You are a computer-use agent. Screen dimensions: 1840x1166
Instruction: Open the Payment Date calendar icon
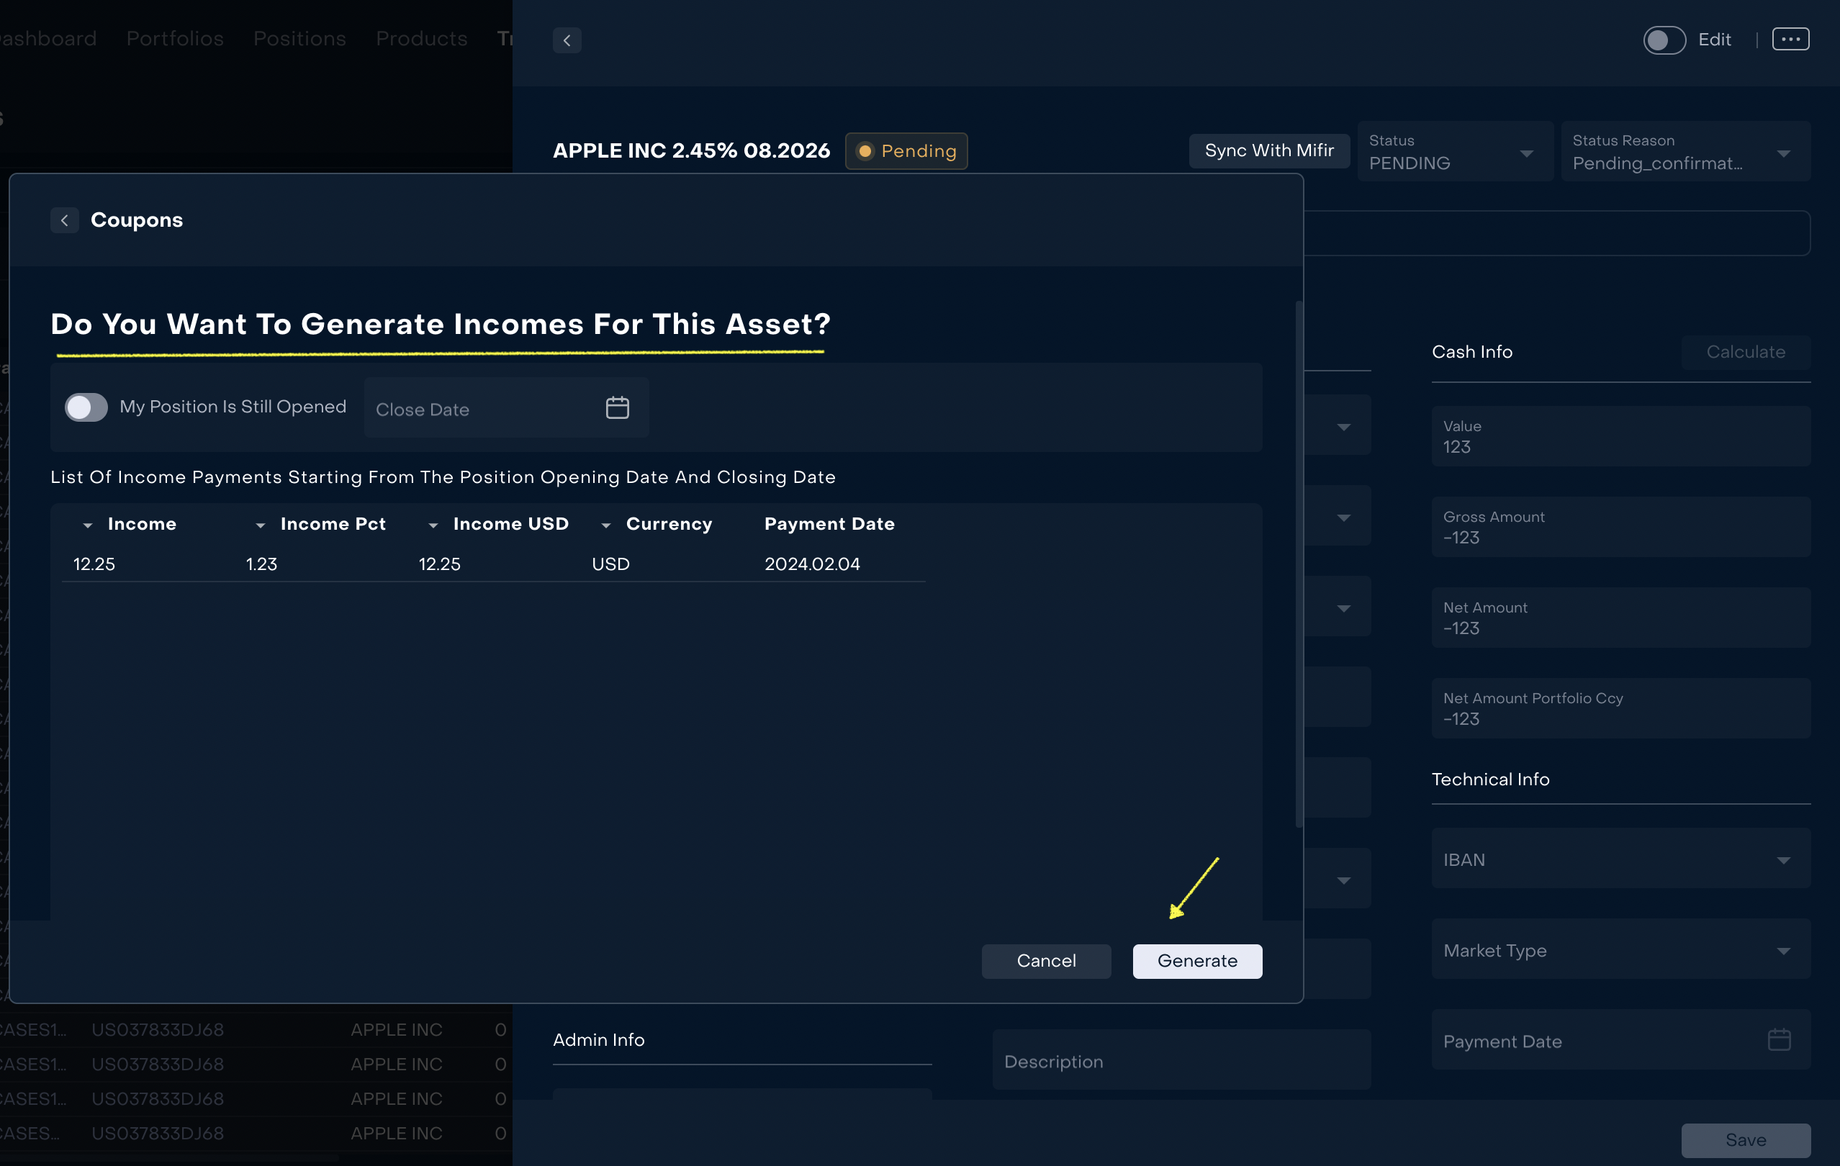[x=1779, y=1040]
